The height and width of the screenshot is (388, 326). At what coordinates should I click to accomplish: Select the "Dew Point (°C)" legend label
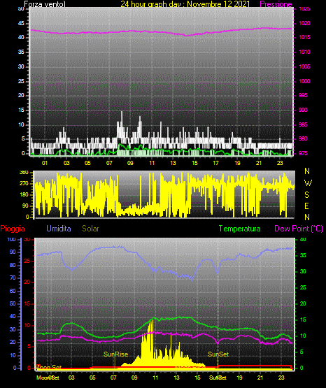[299, 229]
